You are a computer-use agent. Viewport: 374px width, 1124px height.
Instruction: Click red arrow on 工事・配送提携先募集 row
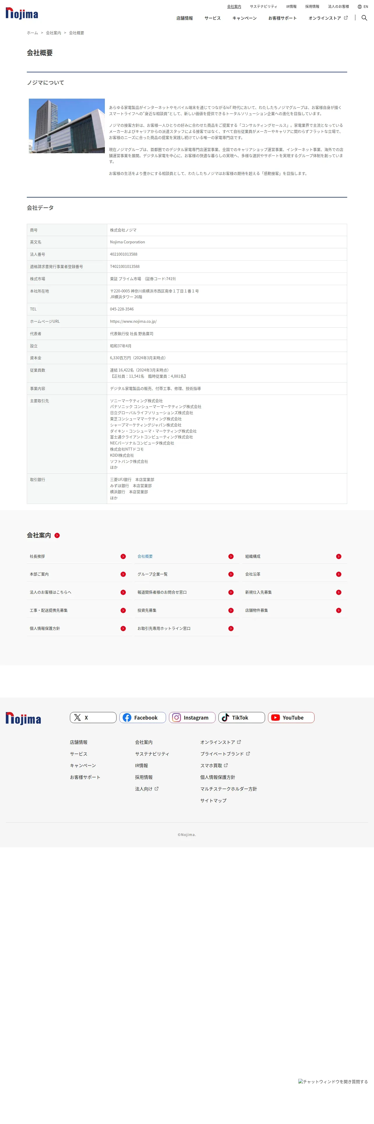coord(123,610)
